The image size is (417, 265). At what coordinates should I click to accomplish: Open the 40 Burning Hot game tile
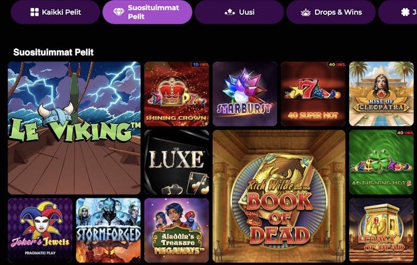click(381, 162)
